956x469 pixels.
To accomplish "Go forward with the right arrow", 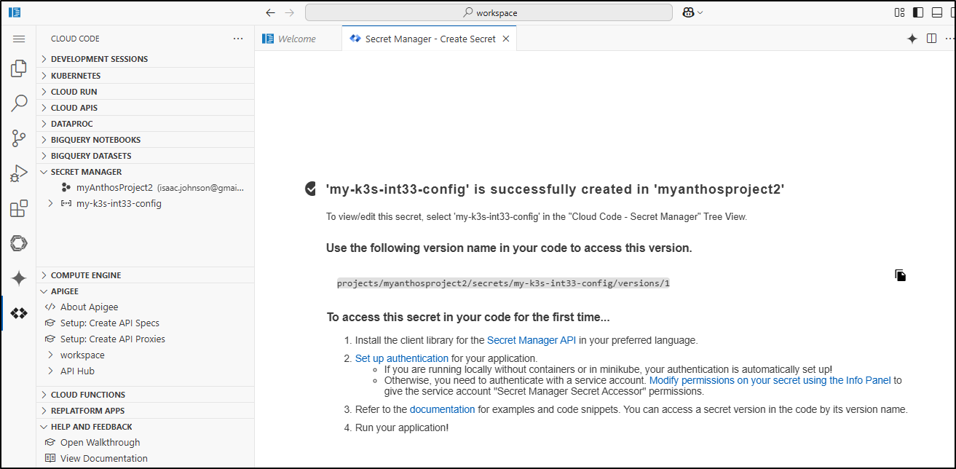I will (x=290, y=12).
